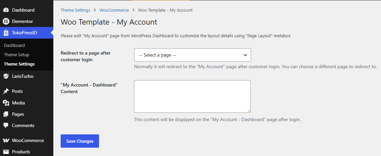The width and height of the screenshot is (381, 156).
Task: Click the 'Woo Template - My Account' breadcrumb text
Action: click(165, 10)
